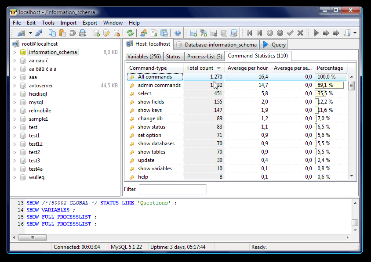
Task: Click the Run query play icon
Action: click(316, 33)
